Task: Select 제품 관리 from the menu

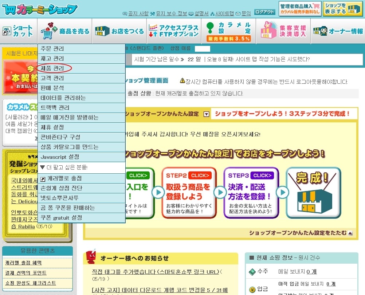Action: pyautogui.click(x=52, y=68)
